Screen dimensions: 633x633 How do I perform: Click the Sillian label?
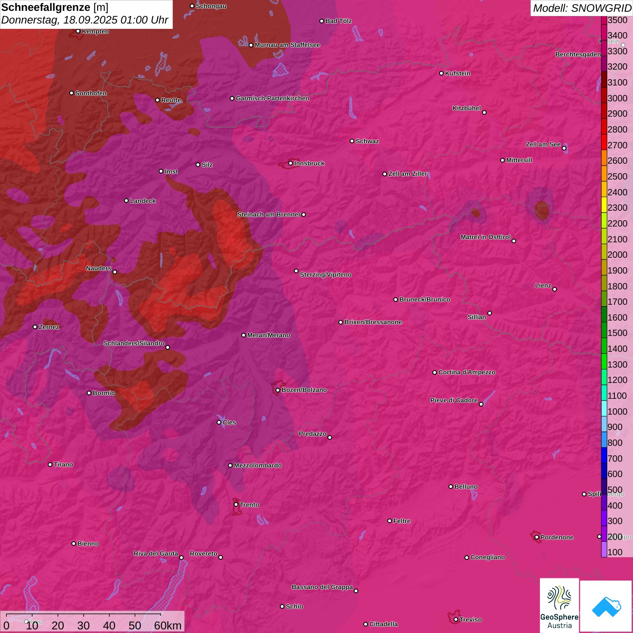point(477,317)
